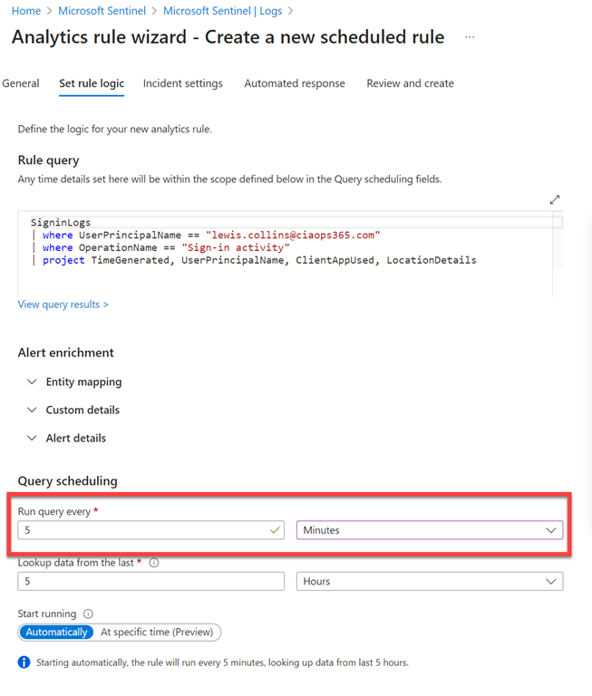Open the ellipsis menu beside the page title
This screenshot has height=696, width=592.
[470, 37]
